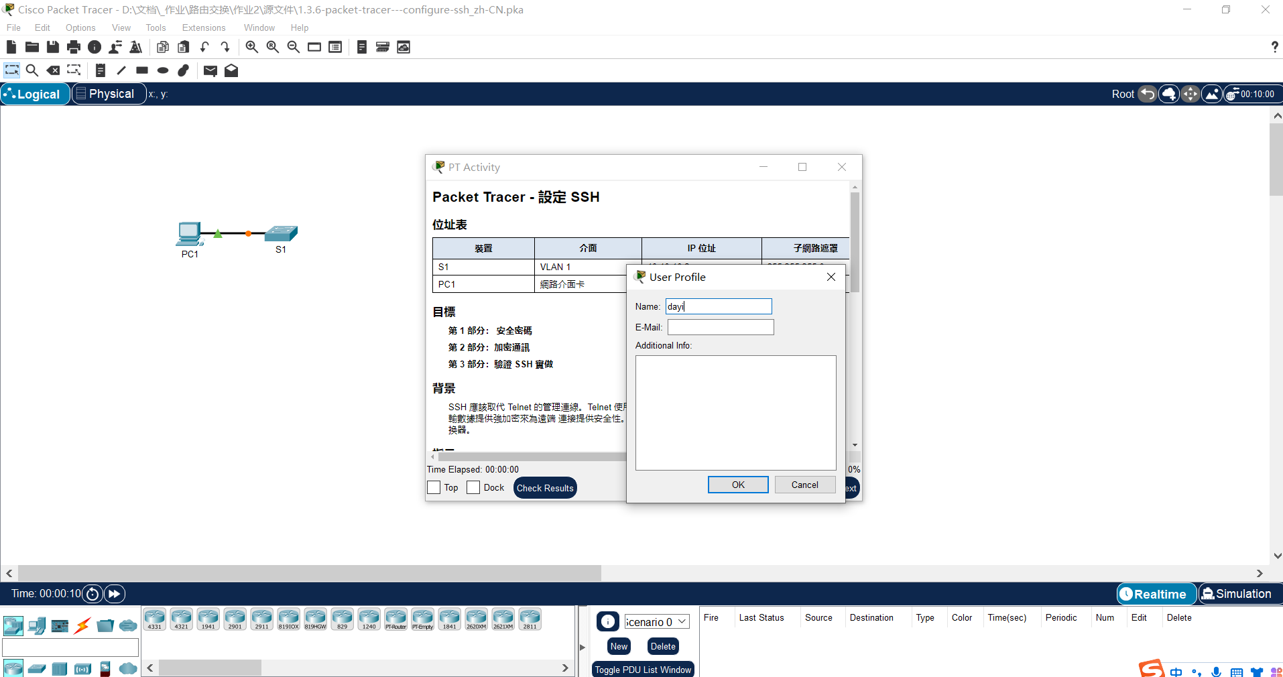Switch to Realtime mode
The image size is (1283, 677).
point(1156,594)
